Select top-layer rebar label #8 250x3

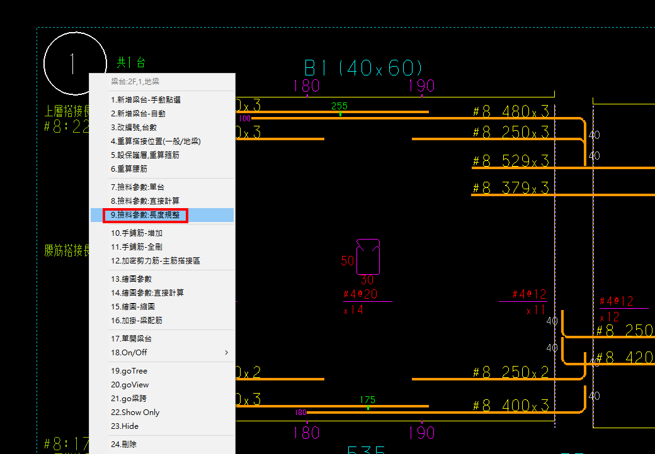point(511,132)
